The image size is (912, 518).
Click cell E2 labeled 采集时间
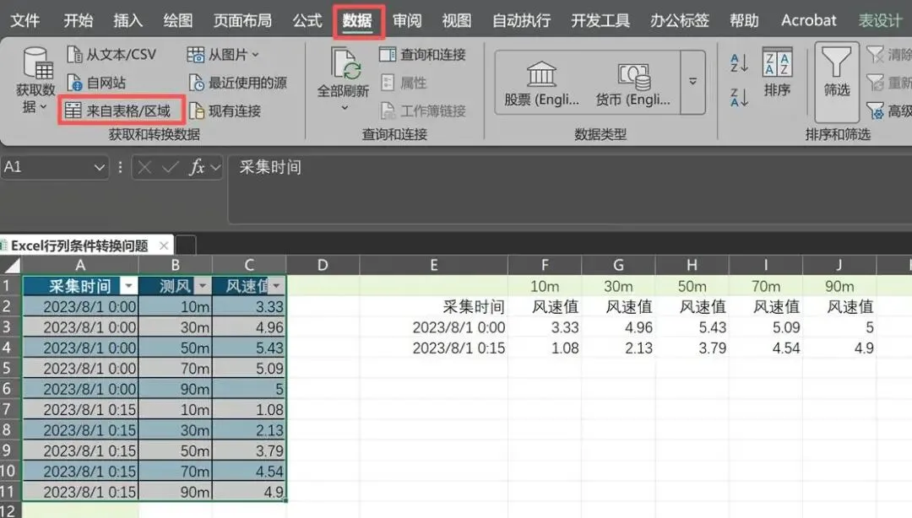(434, 306)
